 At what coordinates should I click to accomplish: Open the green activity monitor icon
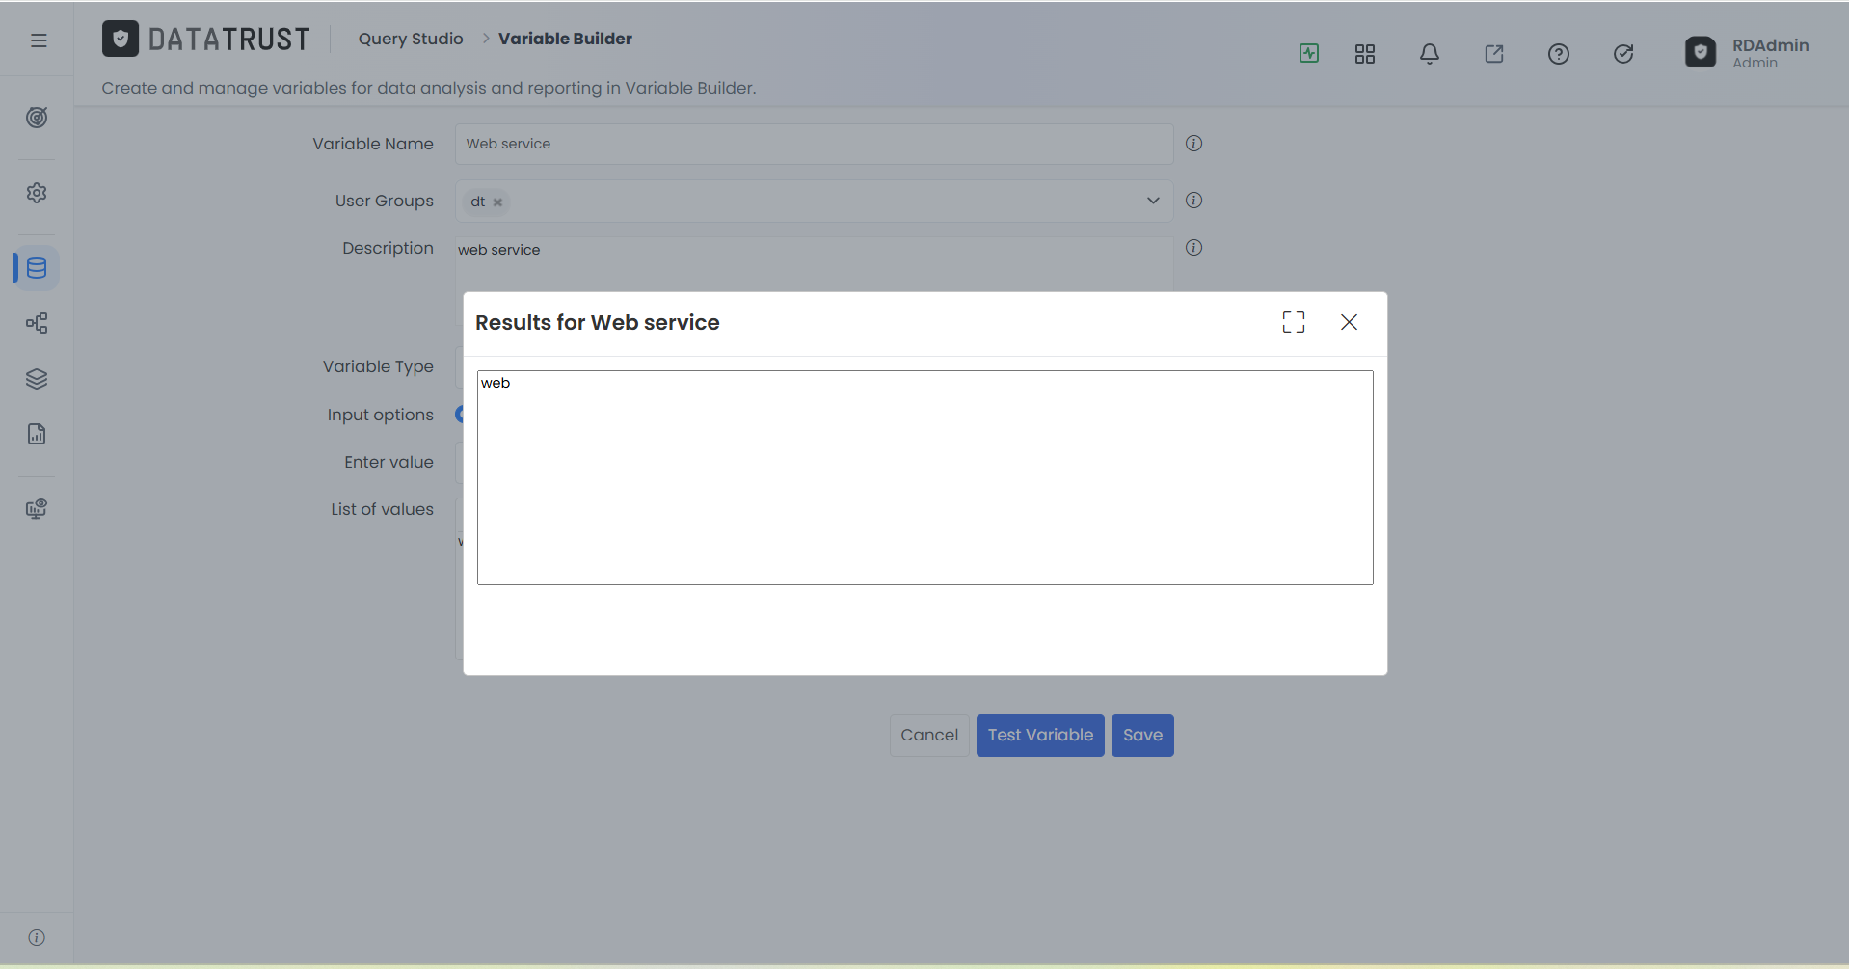[x=1309, y=53]
